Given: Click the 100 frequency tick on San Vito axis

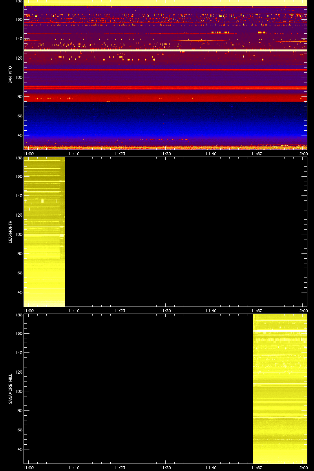Looking at the screenshot, I should [x=18, y=77].
